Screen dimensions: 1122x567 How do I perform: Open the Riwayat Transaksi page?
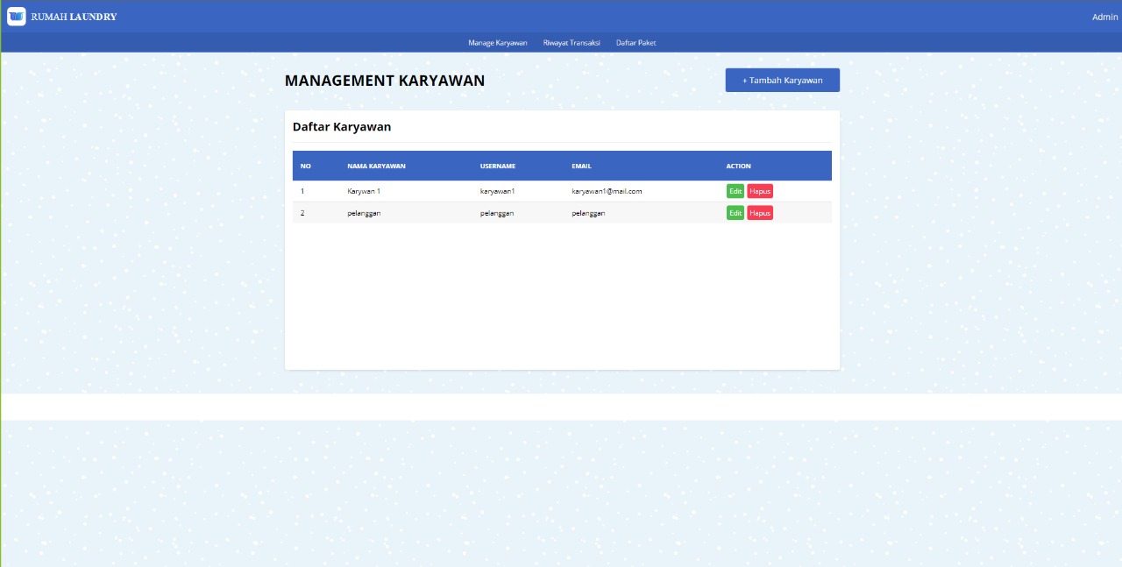coord(571,42)
